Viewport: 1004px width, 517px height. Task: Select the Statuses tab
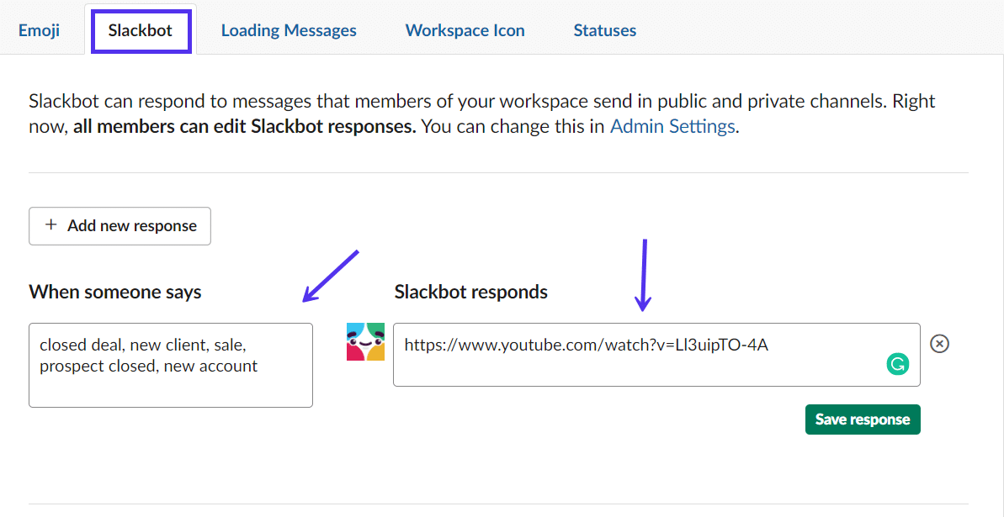pyautogui.click(x=604, y=29)
